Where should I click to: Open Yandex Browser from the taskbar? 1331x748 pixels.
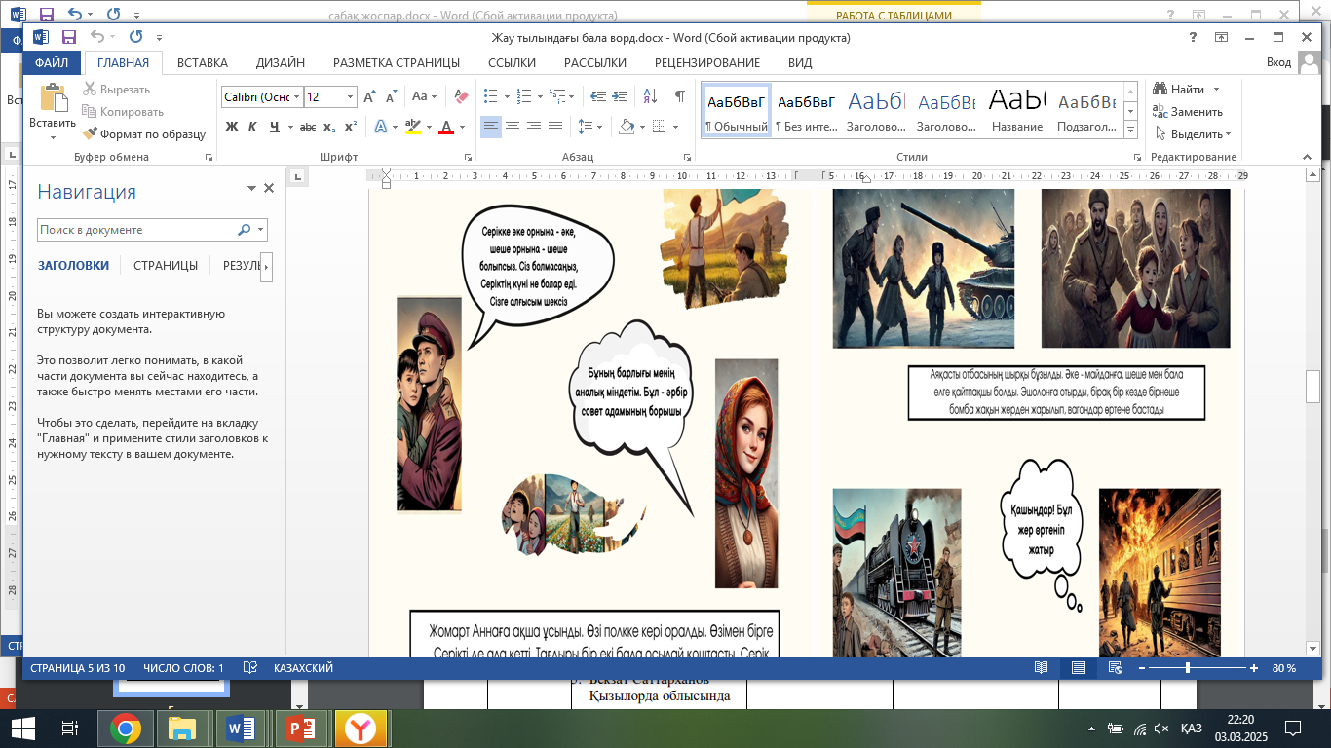click(361, 729)
